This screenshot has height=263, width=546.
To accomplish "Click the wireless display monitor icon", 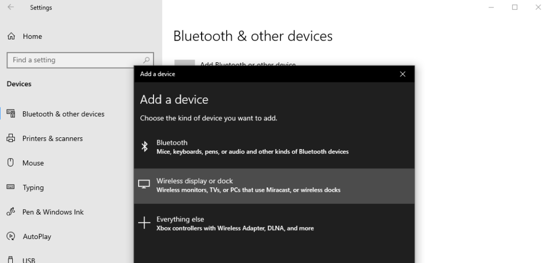I will tap(144, 184).
